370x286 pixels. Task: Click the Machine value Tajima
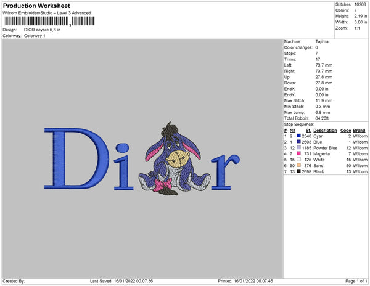(322, 41)
